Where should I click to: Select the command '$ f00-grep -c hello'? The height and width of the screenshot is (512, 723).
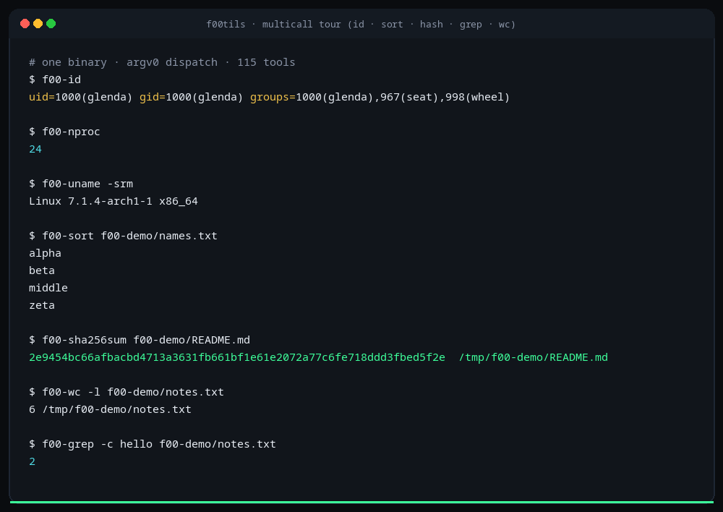pyautogui.click(x=153, y=444)
